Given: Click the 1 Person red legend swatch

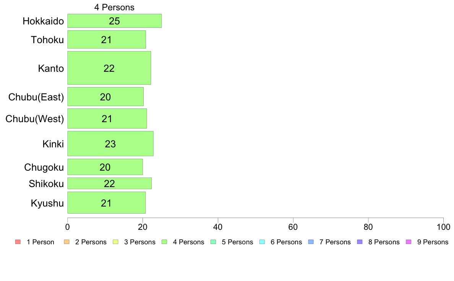Looking at the screenshot, I should [18, 242].
